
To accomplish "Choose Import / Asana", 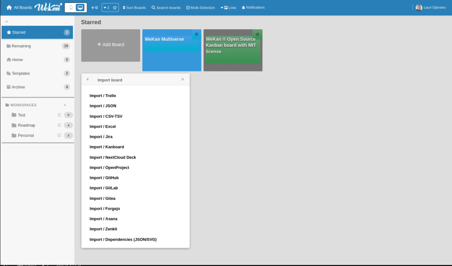I will [104, 219].
